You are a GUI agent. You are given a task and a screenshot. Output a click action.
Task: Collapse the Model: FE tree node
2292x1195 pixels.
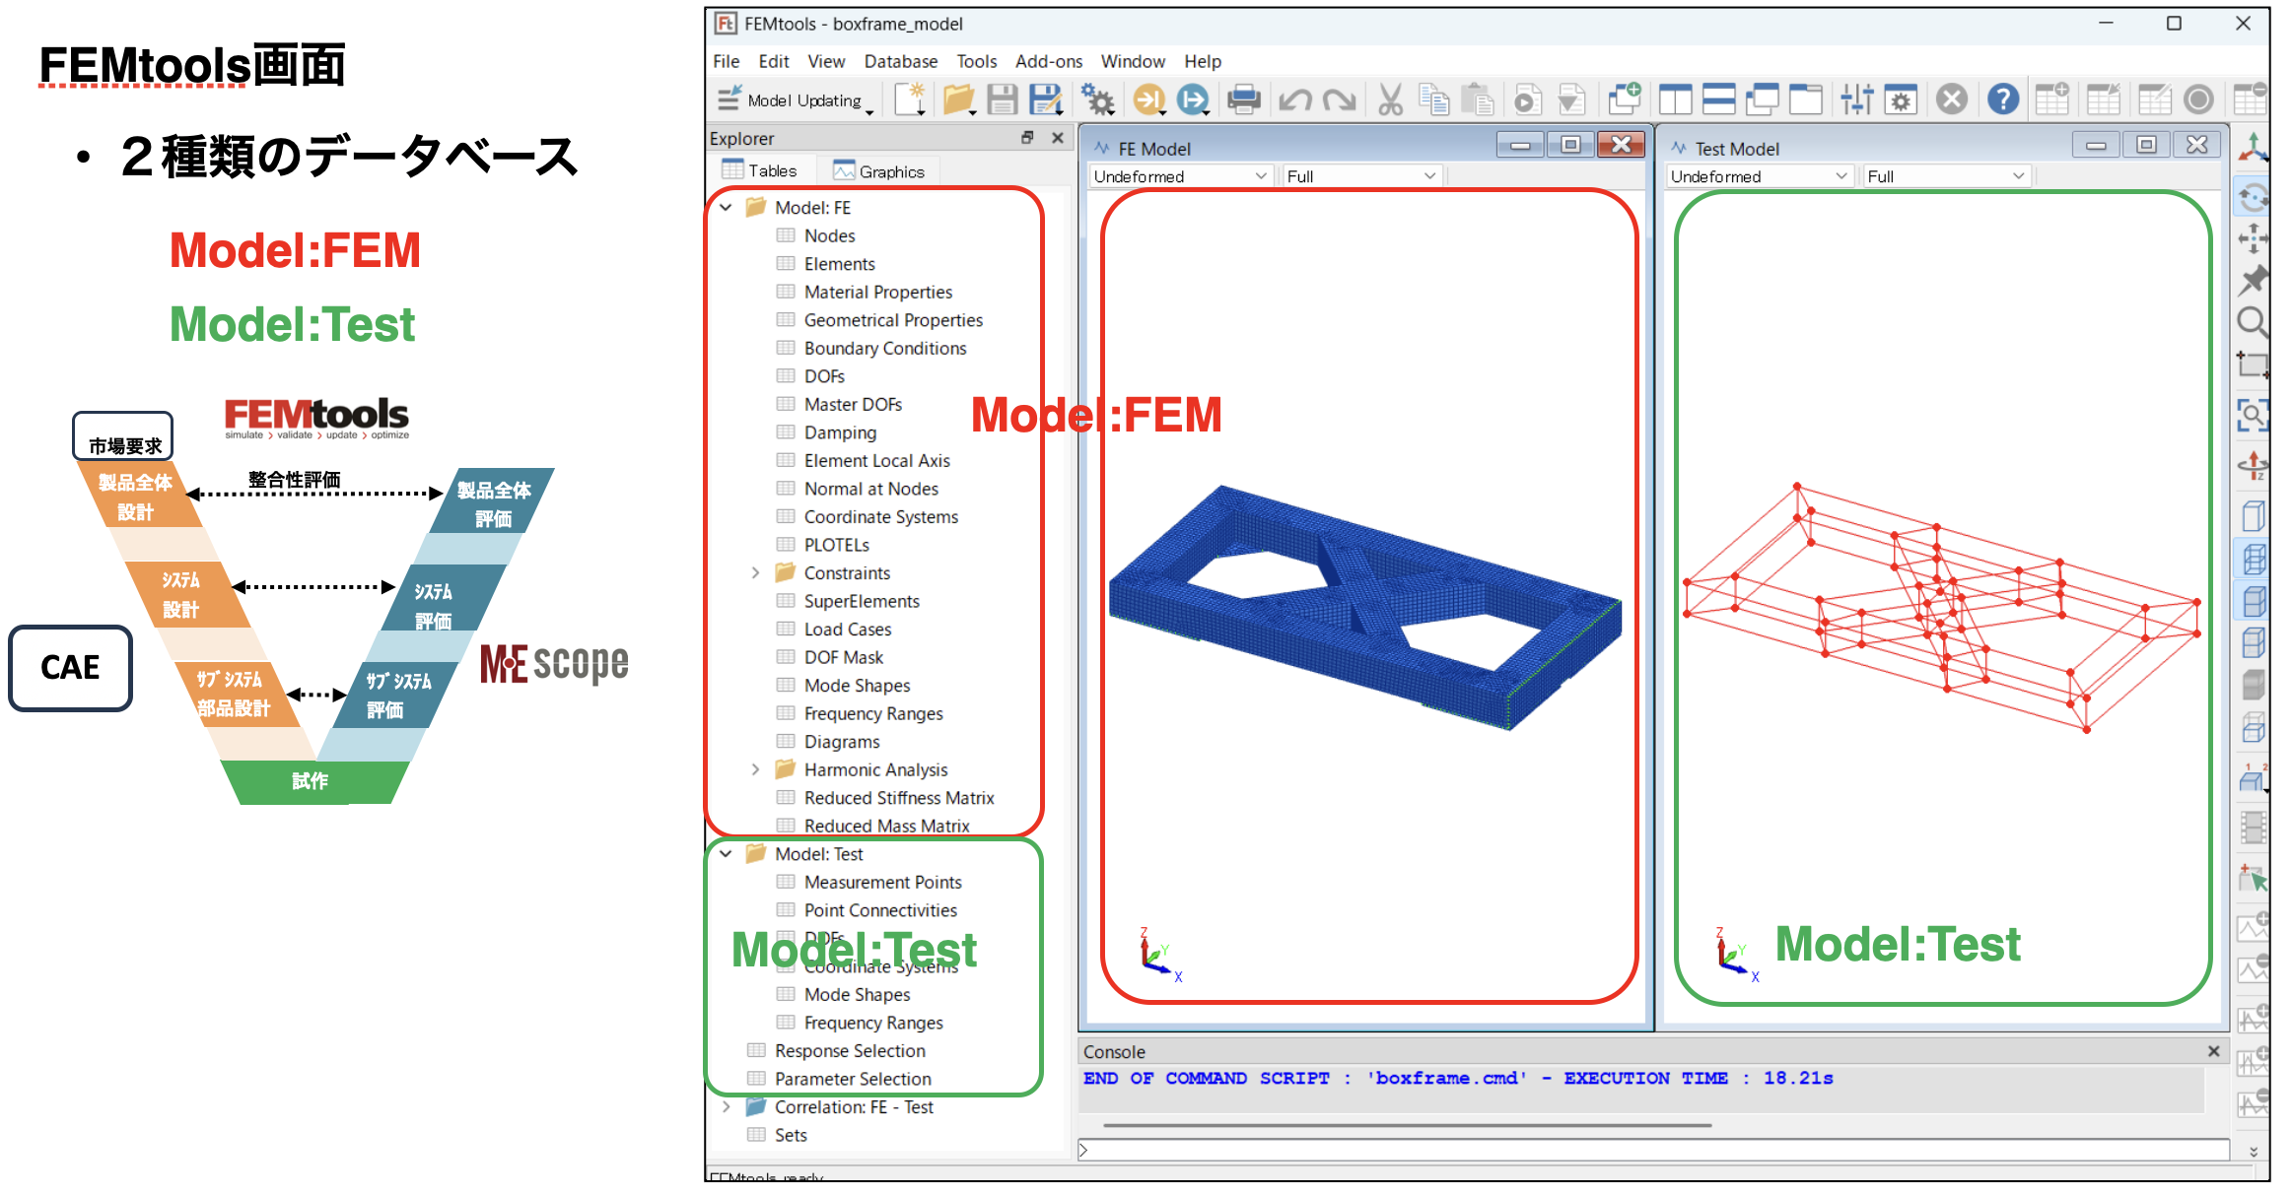click(726, 208)
